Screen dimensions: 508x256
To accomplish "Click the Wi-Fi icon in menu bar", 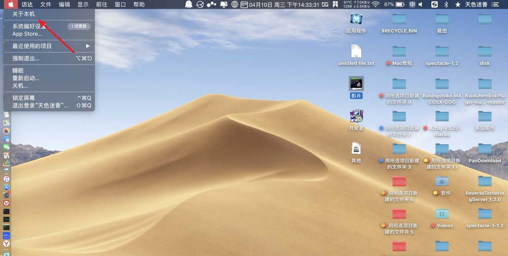I will (375, 5).
